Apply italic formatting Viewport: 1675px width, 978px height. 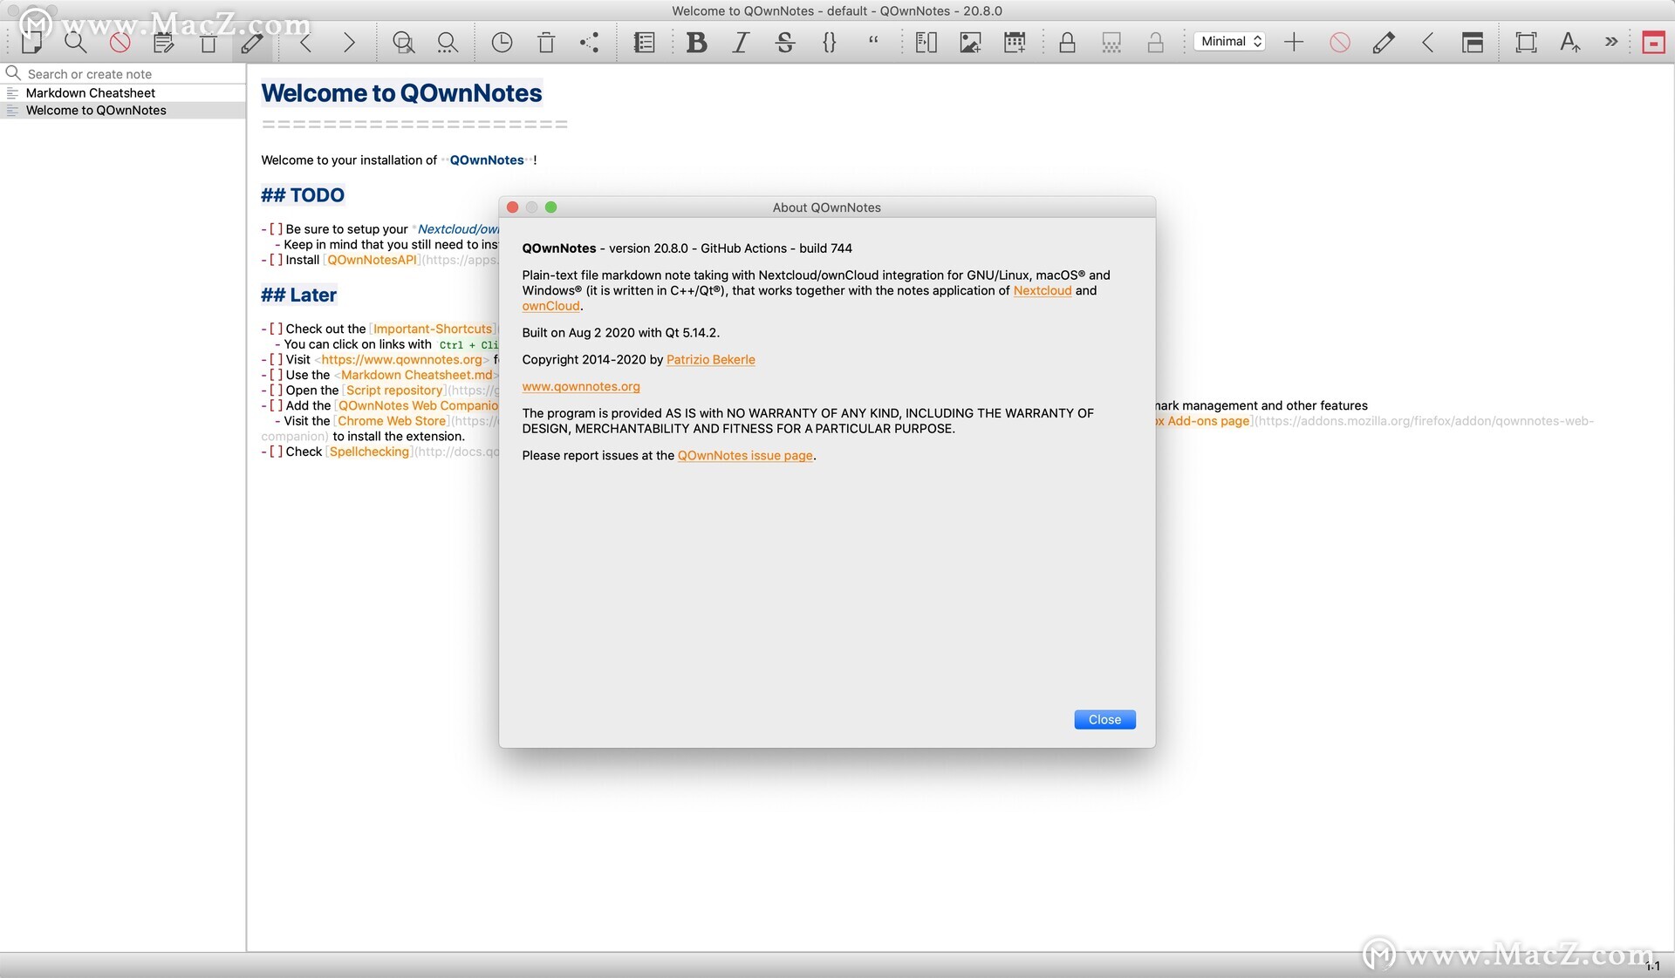tap(741, 42)
